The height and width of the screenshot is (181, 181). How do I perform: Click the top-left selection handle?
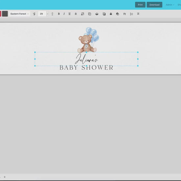[35, 52]
